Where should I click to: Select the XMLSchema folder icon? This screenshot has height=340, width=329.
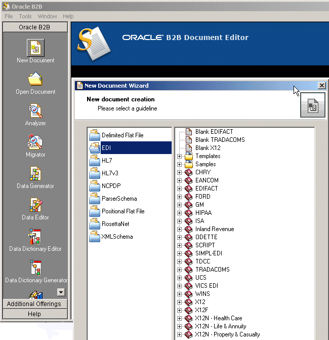tap(95, 237)
